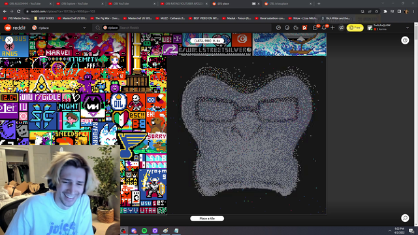
Task: Open the Popular compass icon
Action: (x=278, y=27)
